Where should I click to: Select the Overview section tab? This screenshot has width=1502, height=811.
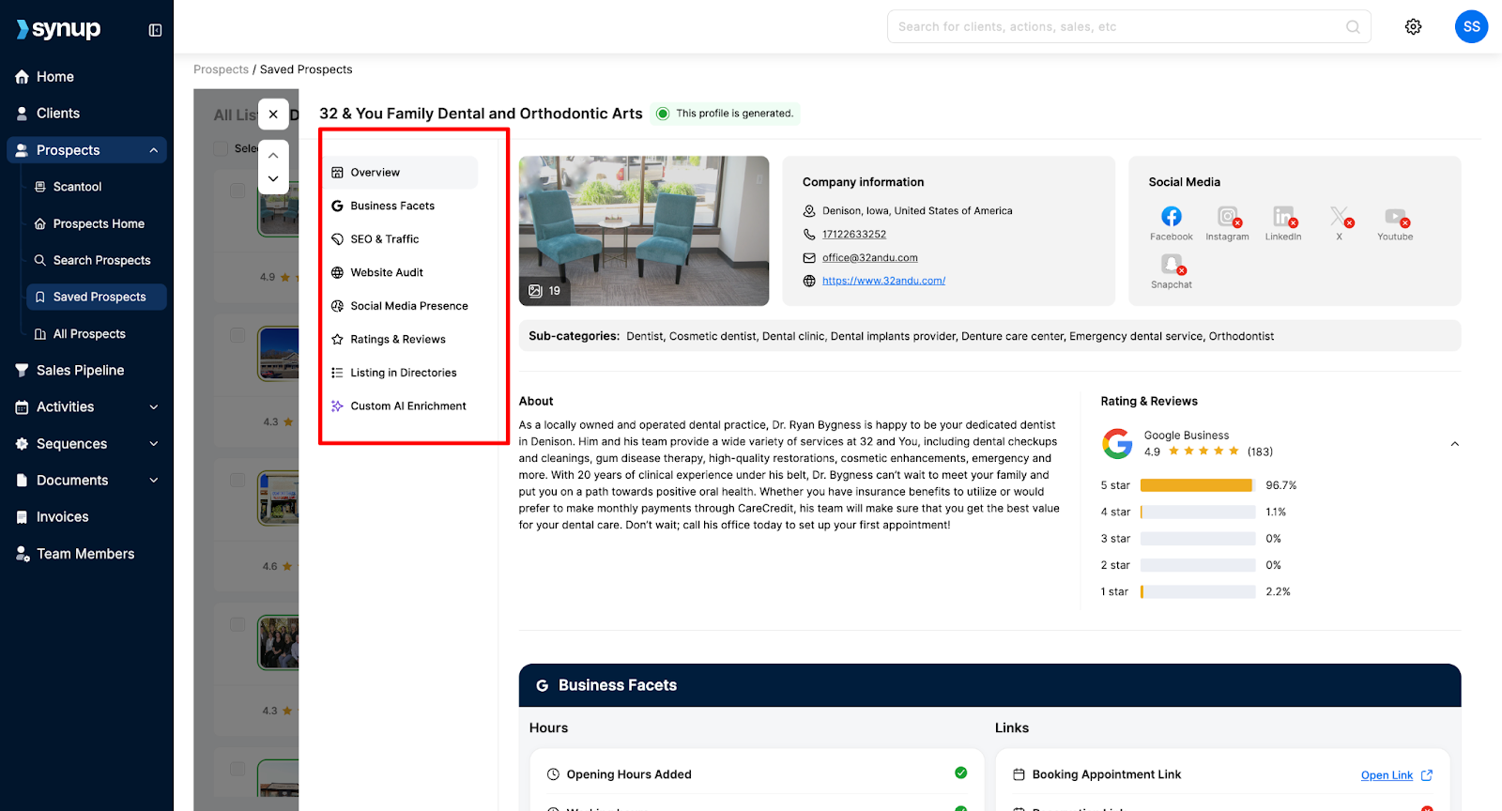[x=401, y=173]
